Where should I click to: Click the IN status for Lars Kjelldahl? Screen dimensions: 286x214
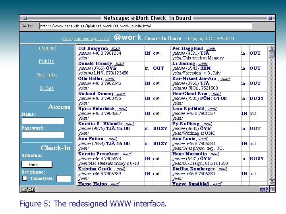[x=244, y=114]
